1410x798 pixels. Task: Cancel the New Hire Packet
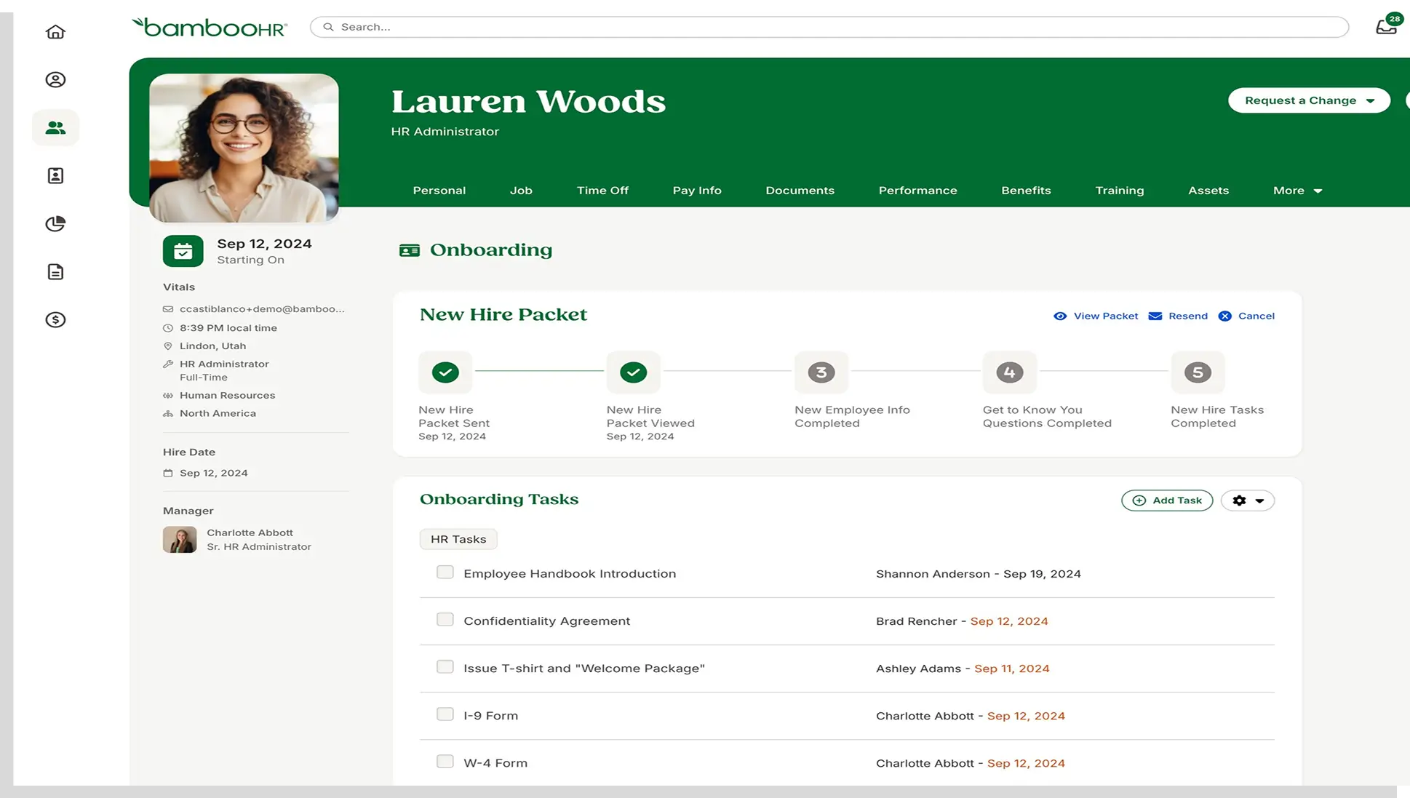point(1246,316)
